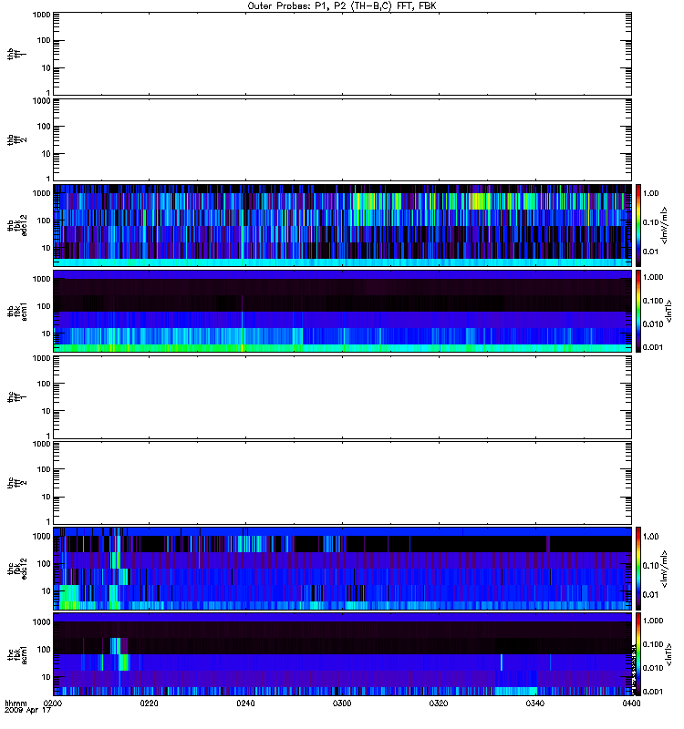Click the y-axis title of the second thc fff panel
684x729 pixels.
17,483
